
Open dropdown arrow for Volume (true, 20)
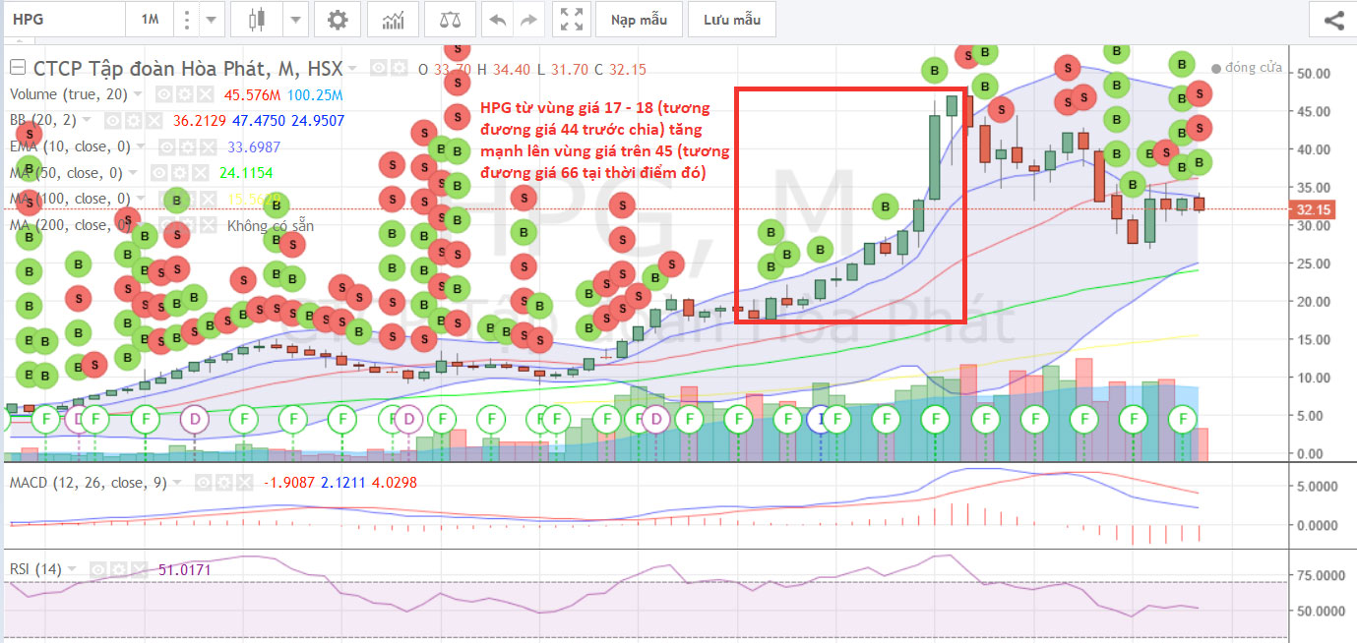[138, 94]
